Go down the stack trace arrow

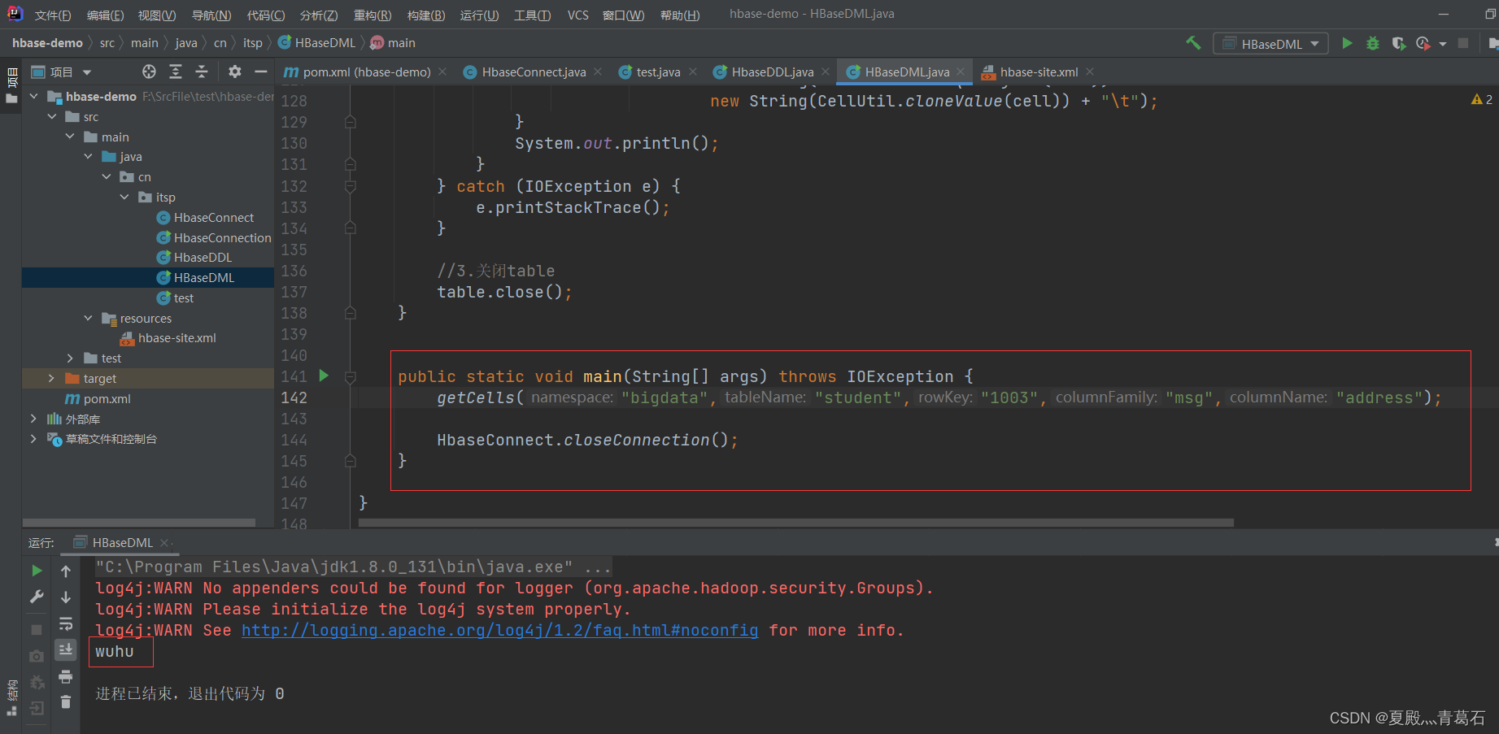click(x=66, y=597)
